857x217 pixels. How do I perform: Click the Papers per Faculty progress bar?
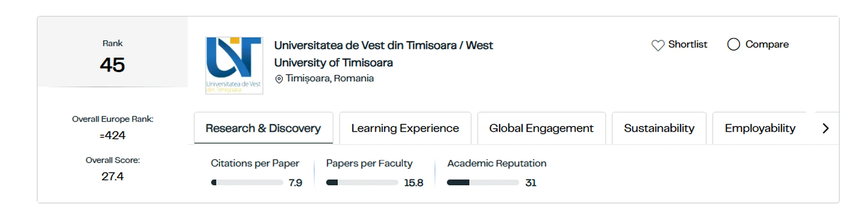(362, 183)
